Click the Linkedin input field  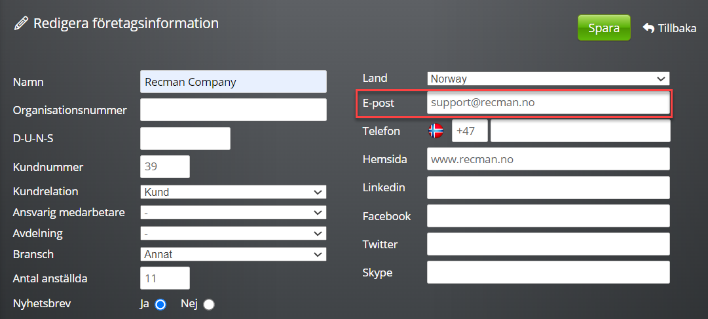pos(548,187)
